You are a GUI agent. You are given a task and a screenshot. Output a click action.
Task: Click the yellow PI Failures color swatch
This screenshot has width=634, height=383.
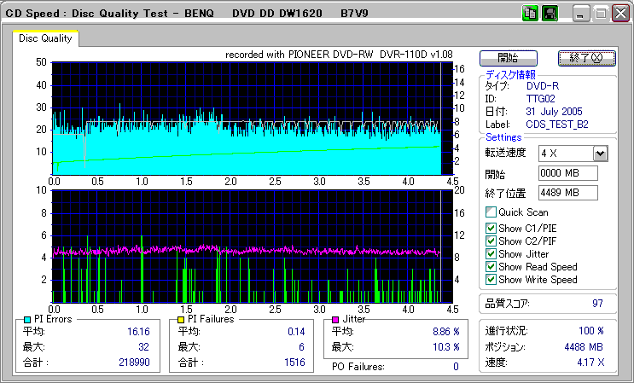182,319
